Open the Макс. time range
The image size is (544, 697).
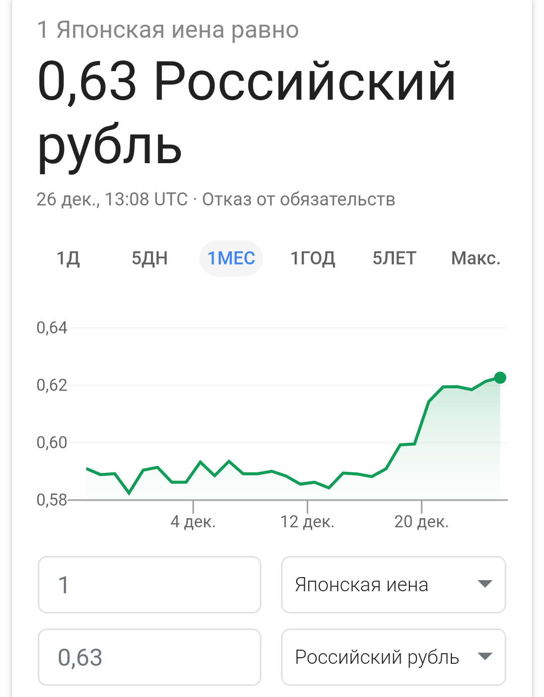click(x=476, y=258)
